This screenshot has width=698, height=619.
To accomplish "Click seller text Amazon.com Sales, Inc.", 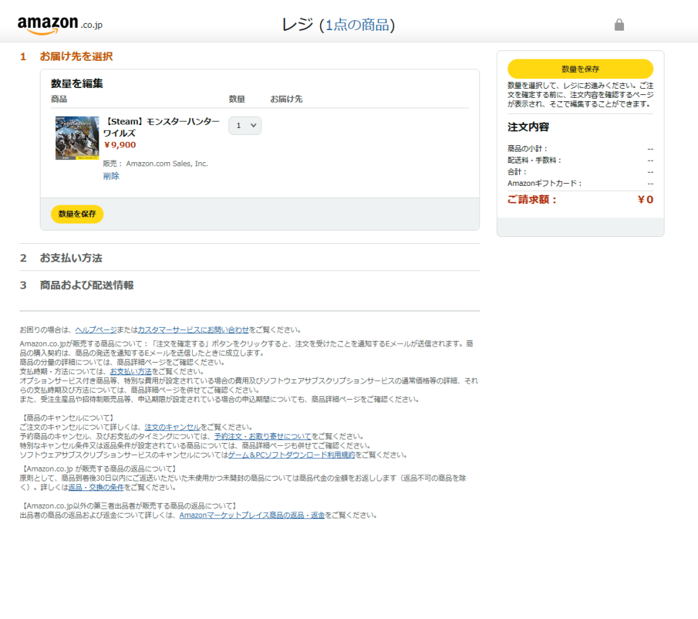I will point(167,163).
